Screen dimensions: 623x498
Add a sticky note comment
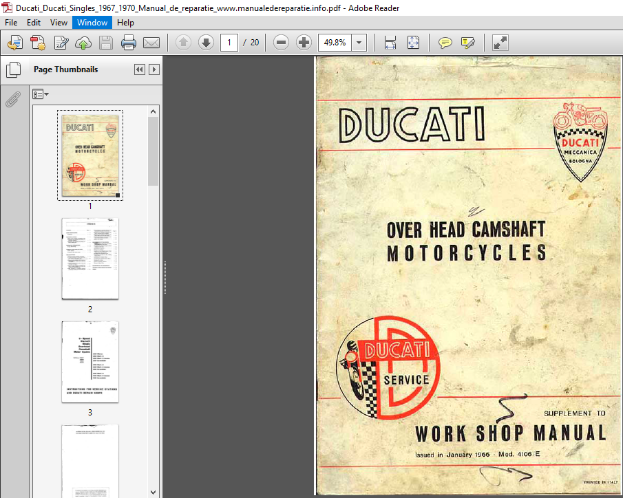point(445,43)
